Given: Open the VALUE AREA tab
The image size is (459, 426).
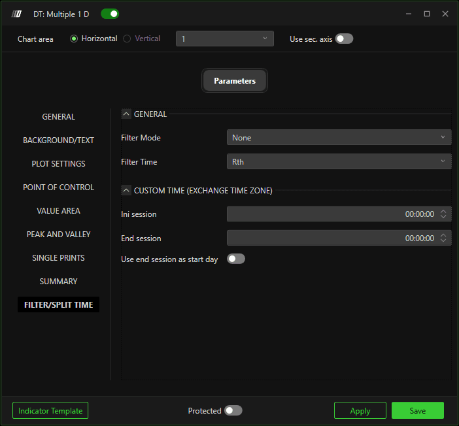Looking at the screenshot, I should tap(59, 210).
